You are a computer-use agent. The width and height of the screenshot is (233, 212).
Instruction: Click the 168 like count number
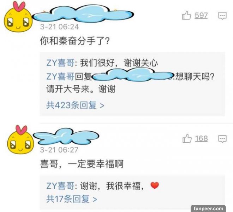pos(201,138)
